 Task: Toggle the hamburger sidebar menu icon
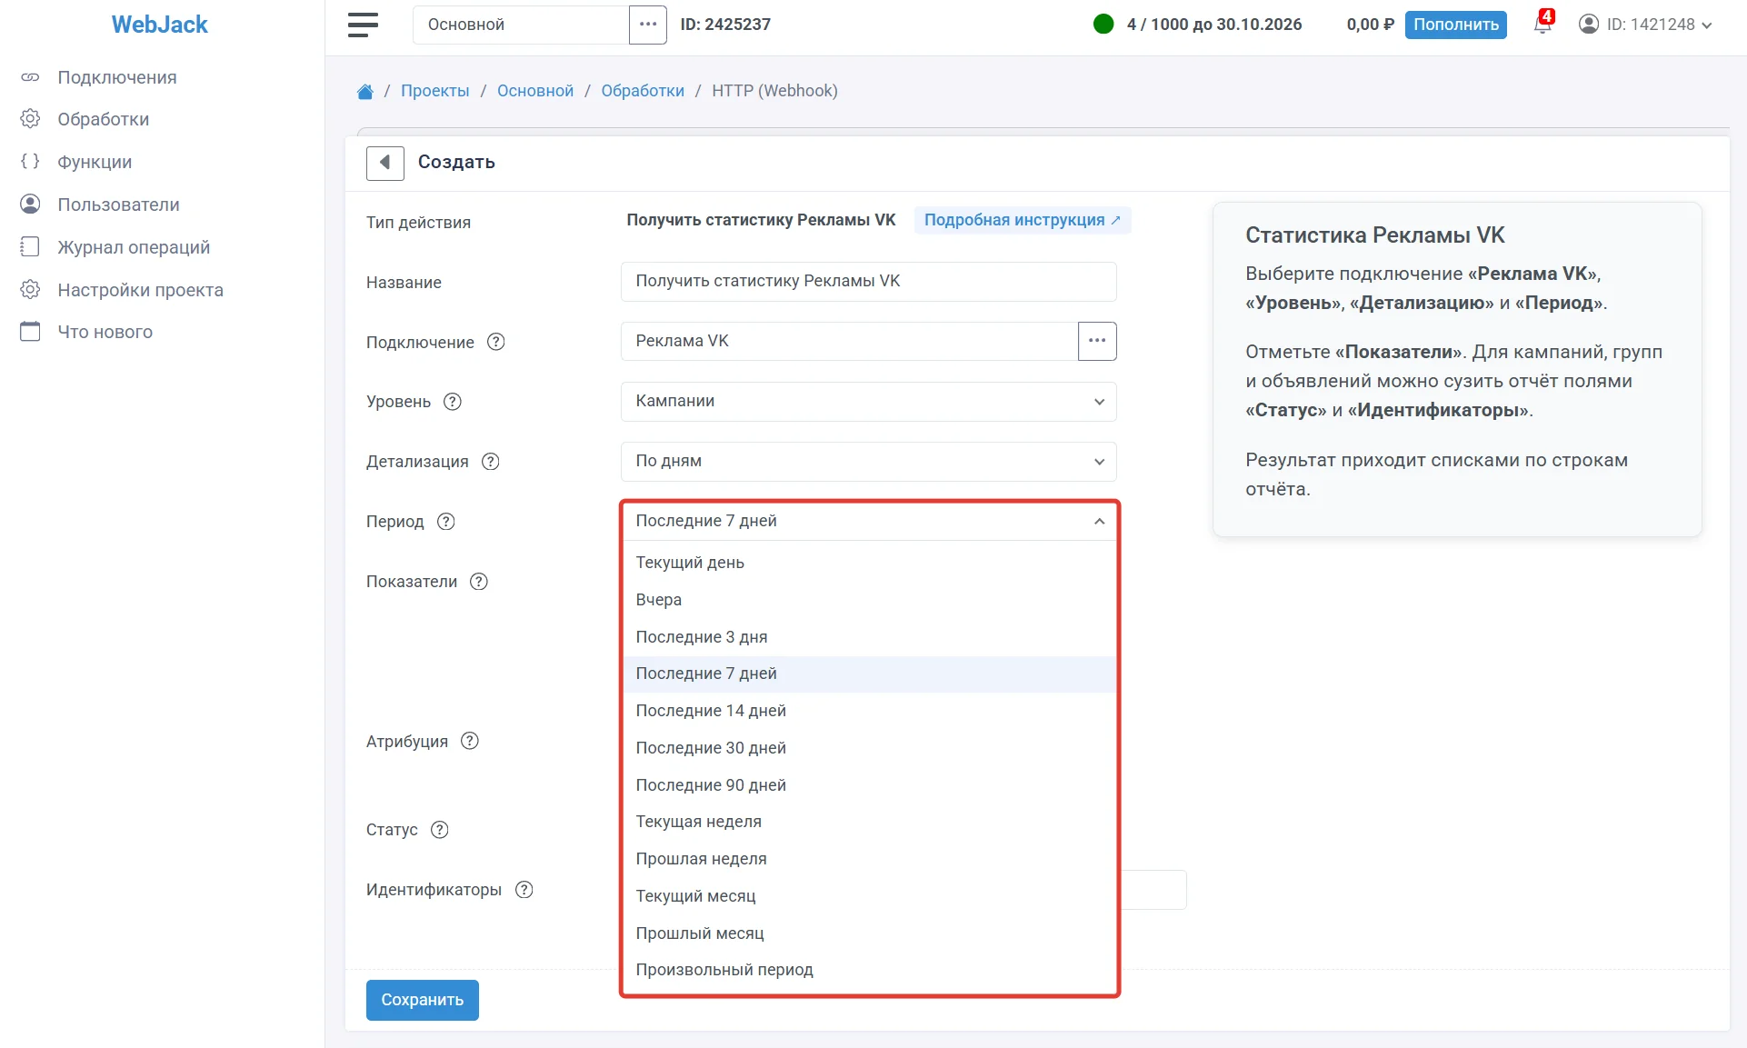click(363, 25)
